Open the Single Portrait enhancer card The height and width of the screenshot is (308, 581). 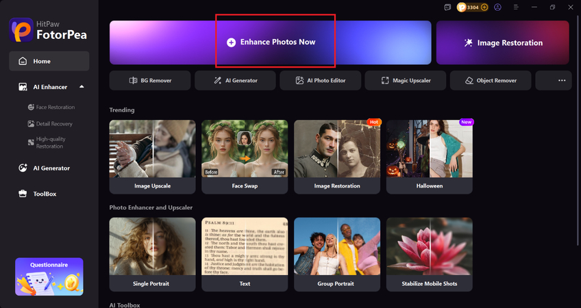pos(152,255)
